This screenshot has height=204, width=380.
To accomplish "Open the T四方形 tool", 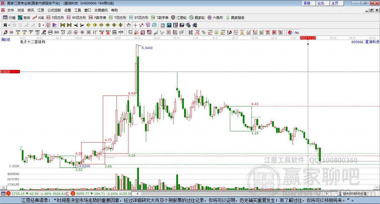I will pyautogui.click(x=118, y=18).
